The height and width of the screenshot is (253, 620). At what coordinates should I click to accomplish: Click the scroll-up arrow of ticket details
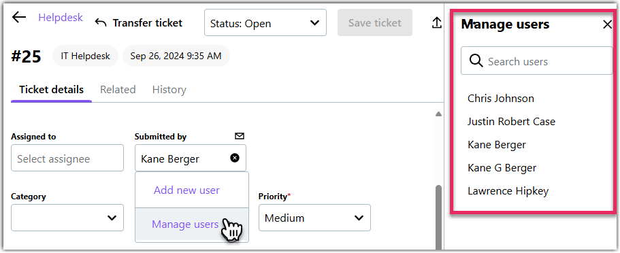(x=438, y=114)
